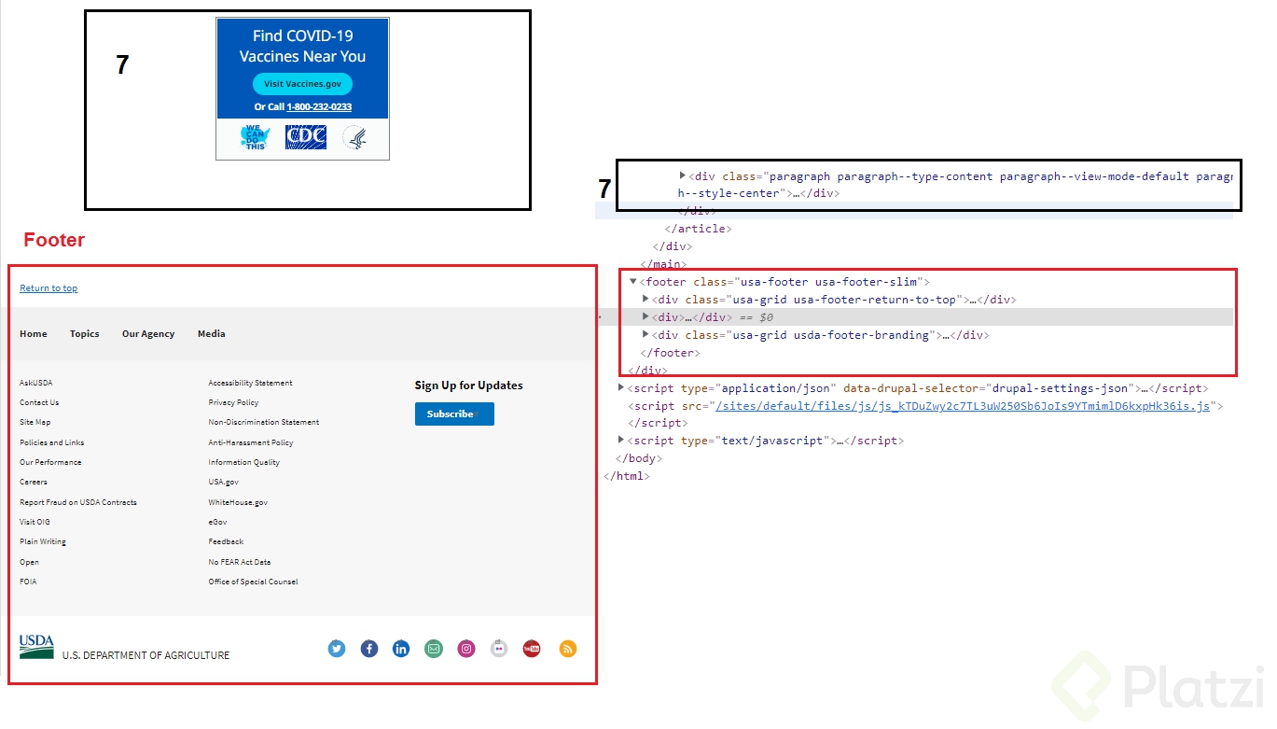
Task: Open the USDA Flickr icon
Action: click(499, 649)
